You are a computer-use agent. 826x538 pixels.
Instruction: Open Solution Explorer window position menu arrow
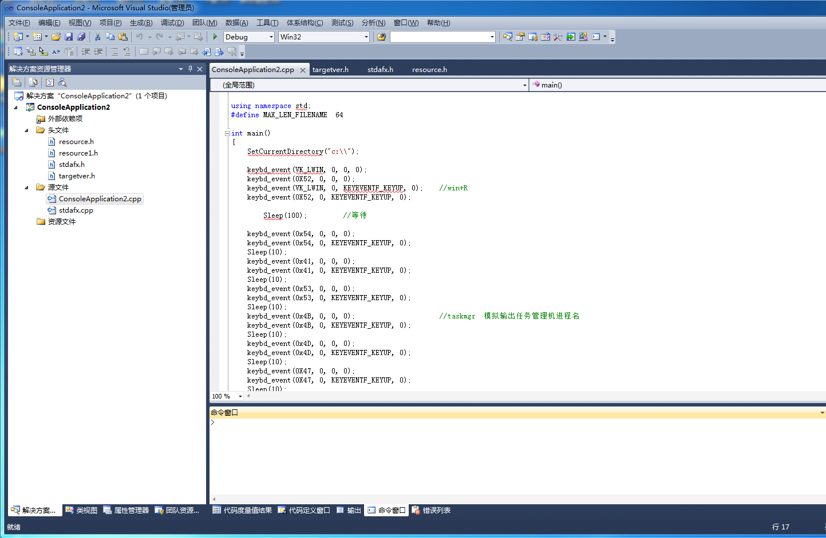tap(181, 69)
